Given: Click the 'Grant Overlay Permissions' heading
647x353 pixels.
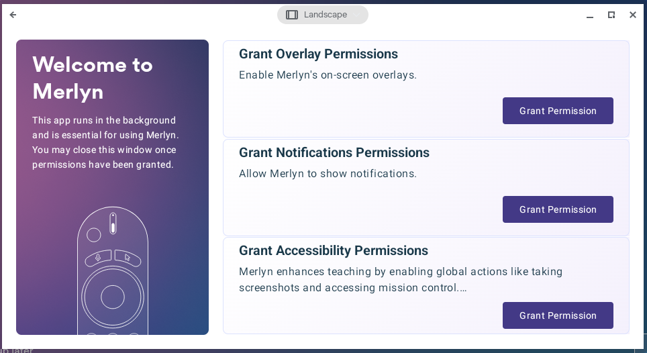Looking at the screenshot, I should tap(318, 54).
